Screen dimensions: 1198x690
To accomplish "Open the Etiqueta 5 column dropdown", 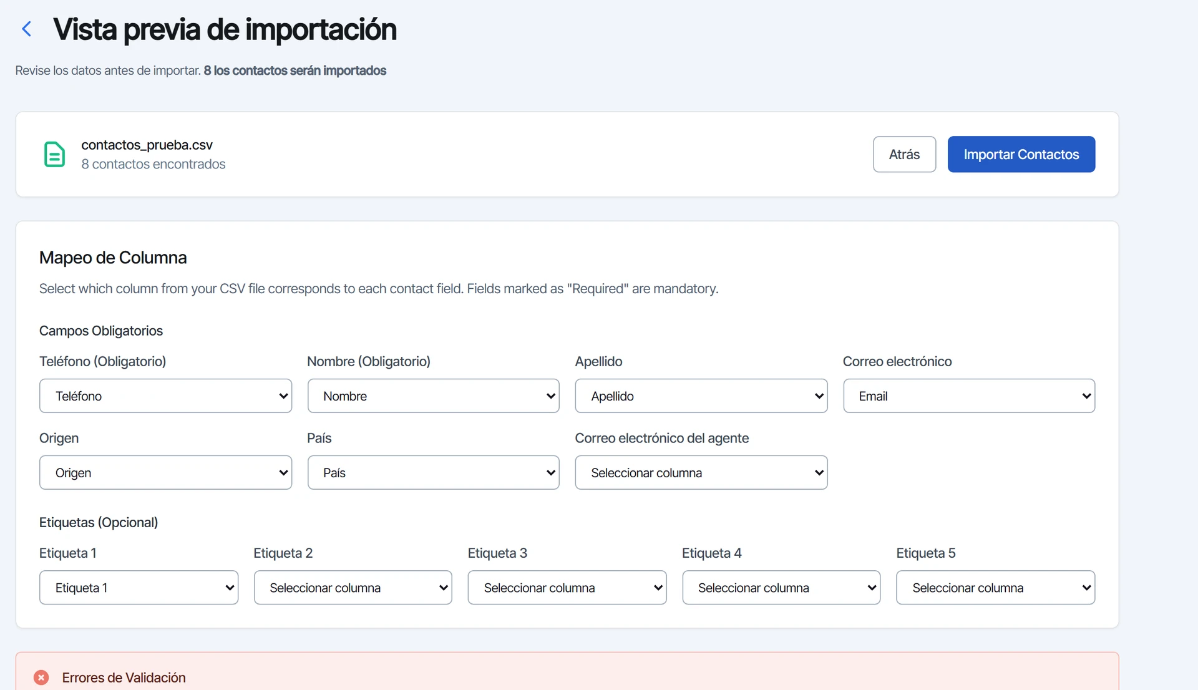I will pos(995,587).
